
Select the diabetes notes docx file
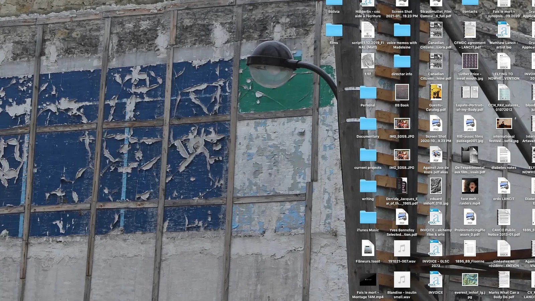(504, 155)
